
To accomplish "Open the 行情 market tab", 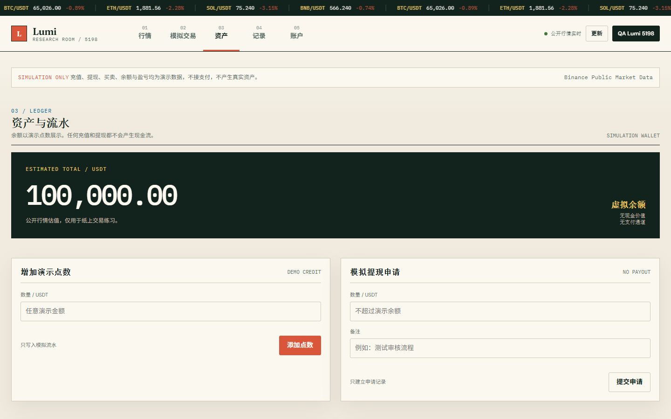I will click(145, 33).
